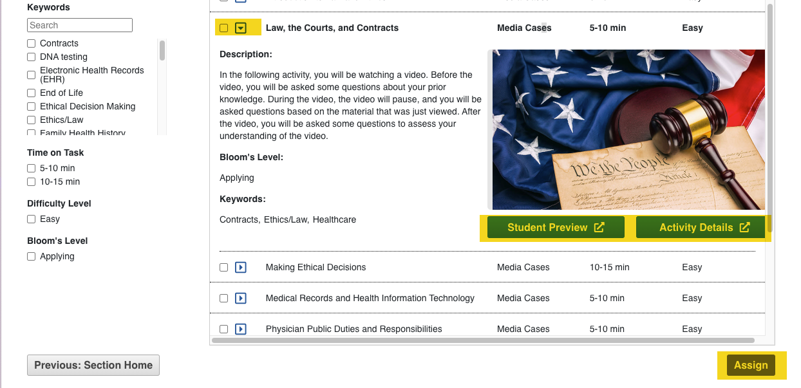Enable the Applying Bloom's Level filter
The height and width of the screenshot is (388, 801).
coord(32,257)
